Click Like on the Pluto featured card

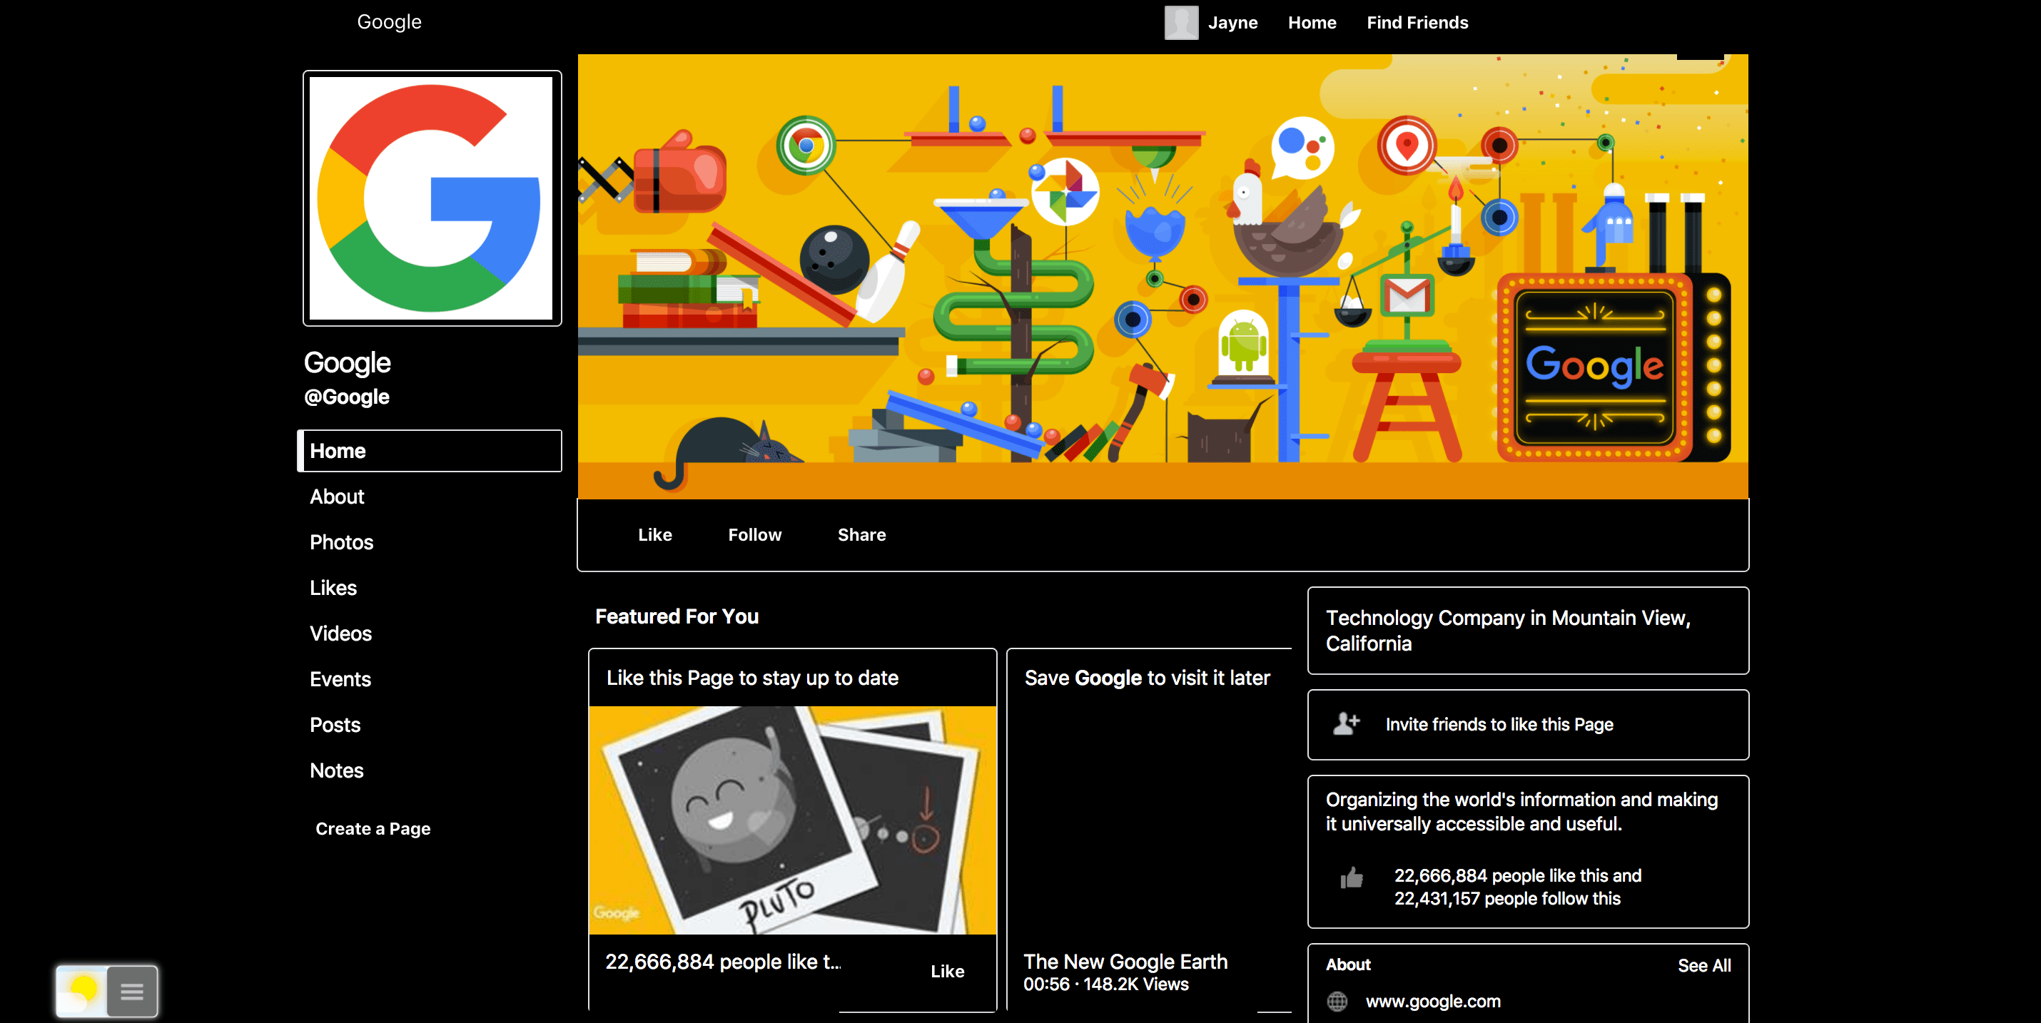click(947, 971)
